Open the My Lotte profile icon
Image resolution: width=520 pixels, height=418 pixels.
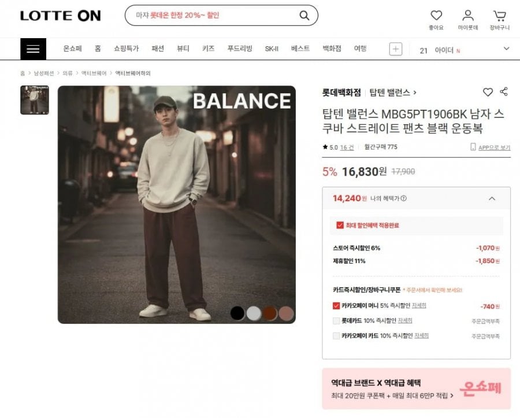[x=468, y=16]
